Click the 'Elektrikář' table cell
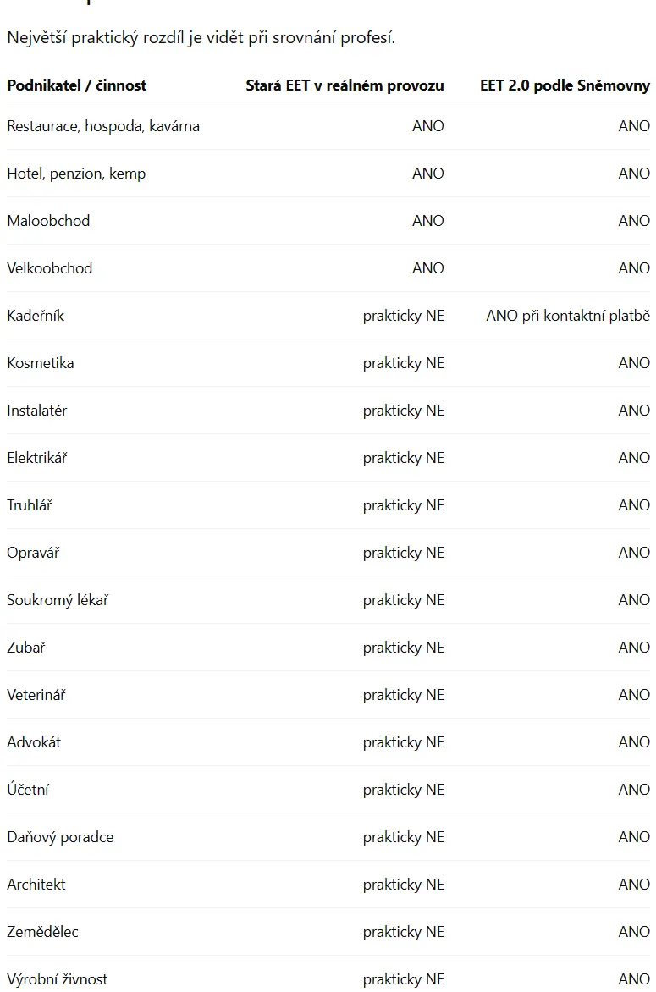This screenshot has height=992, width=656. click(36, 458)
